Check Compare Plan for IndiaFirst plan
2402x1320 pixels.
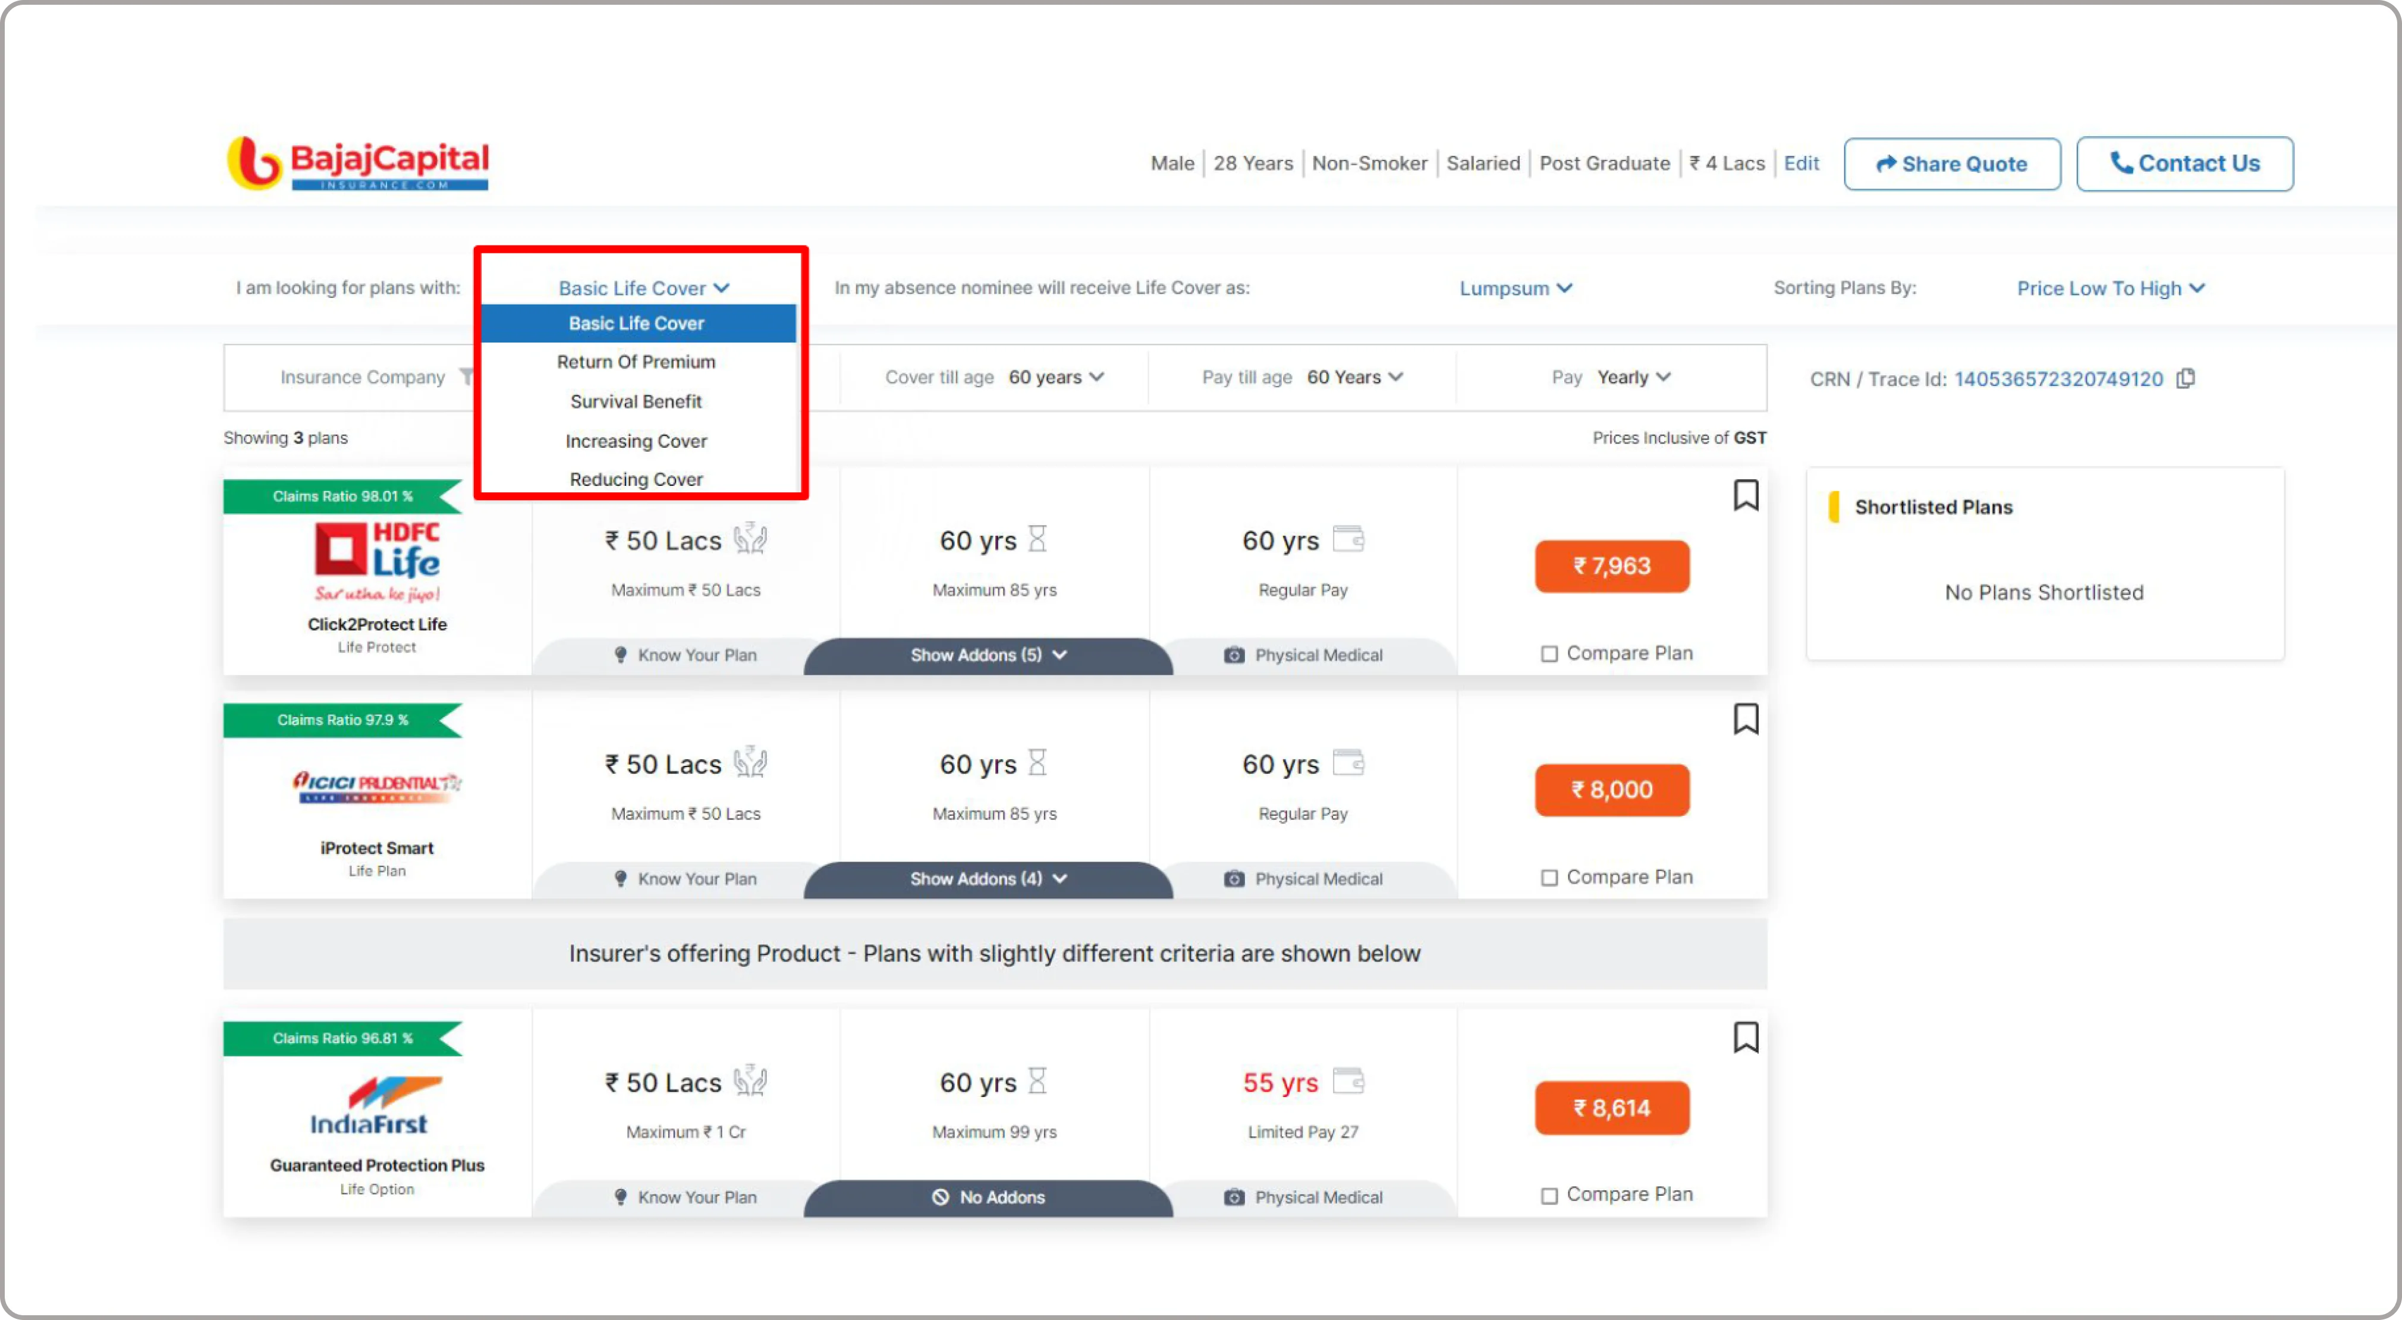pyautogui.click(x=1549, y=1196)
